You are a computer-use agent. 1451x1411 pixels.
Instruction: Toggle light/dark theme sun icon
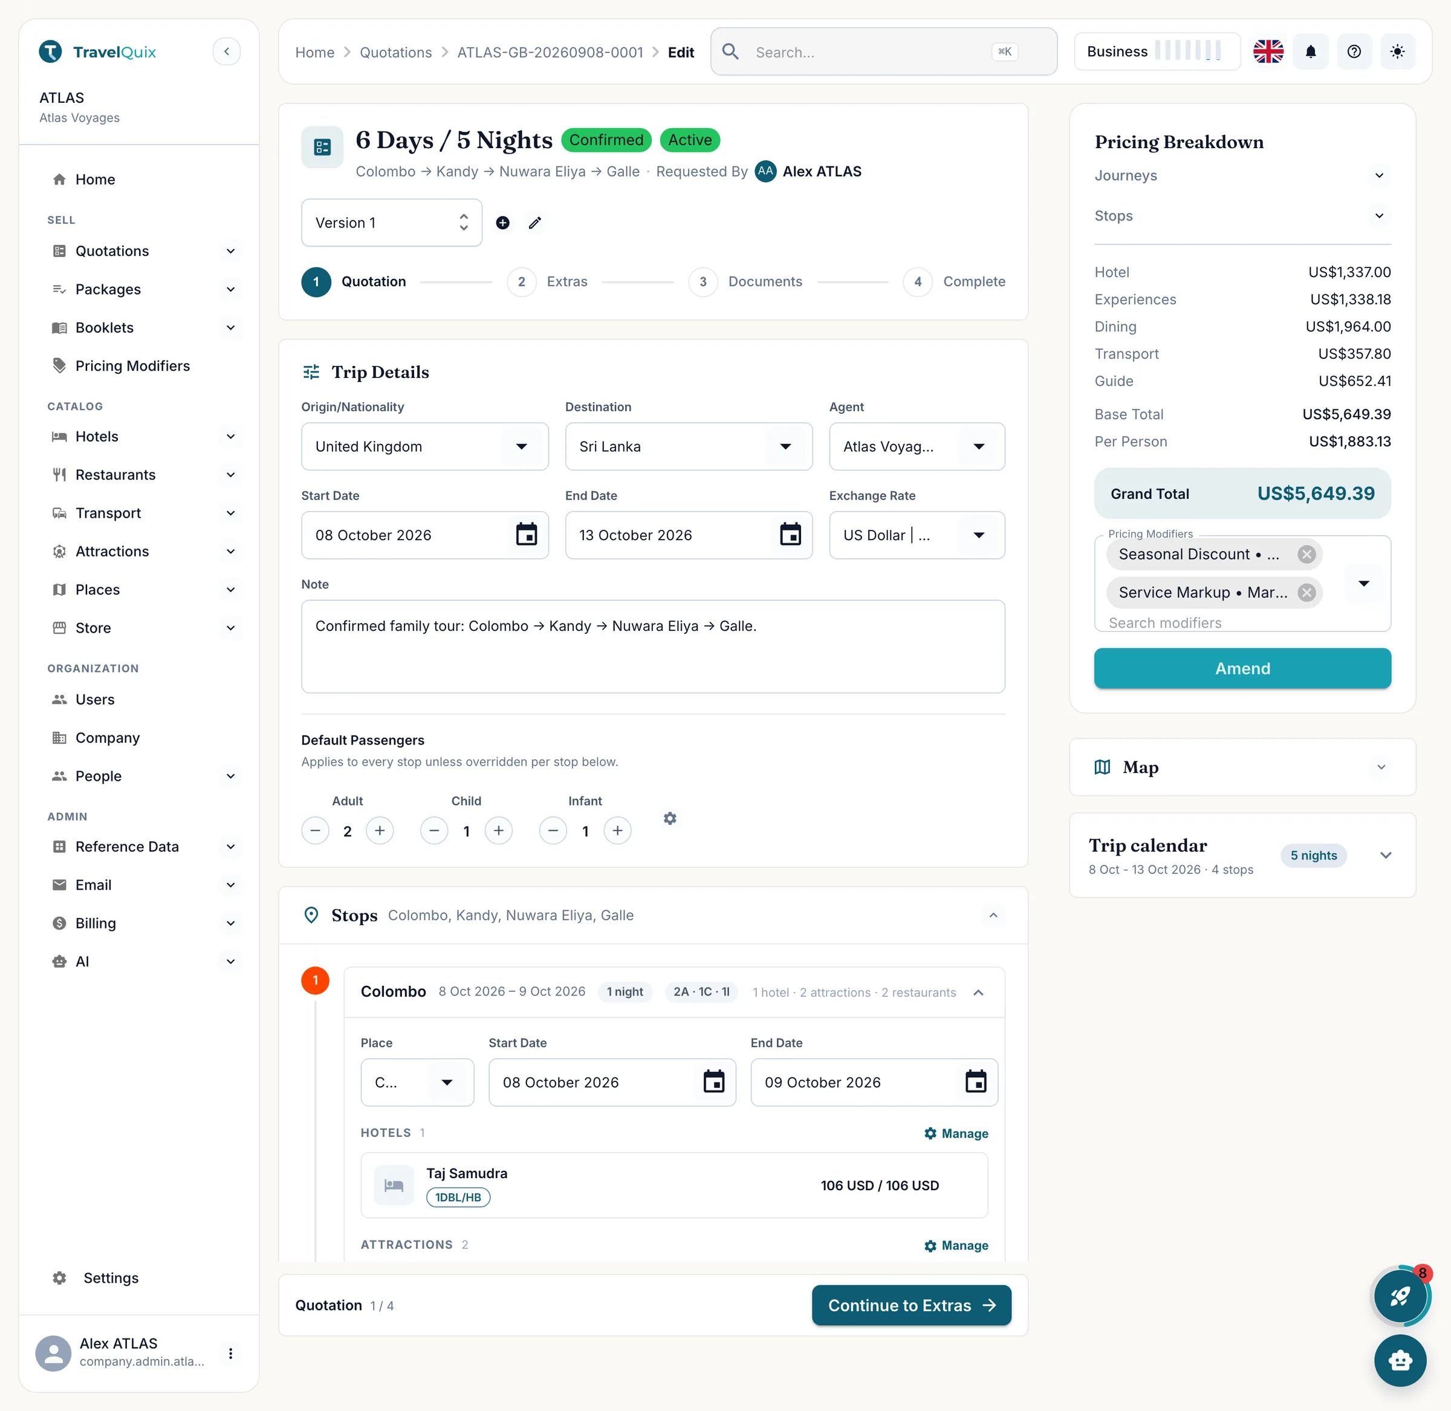(1398, 51)
